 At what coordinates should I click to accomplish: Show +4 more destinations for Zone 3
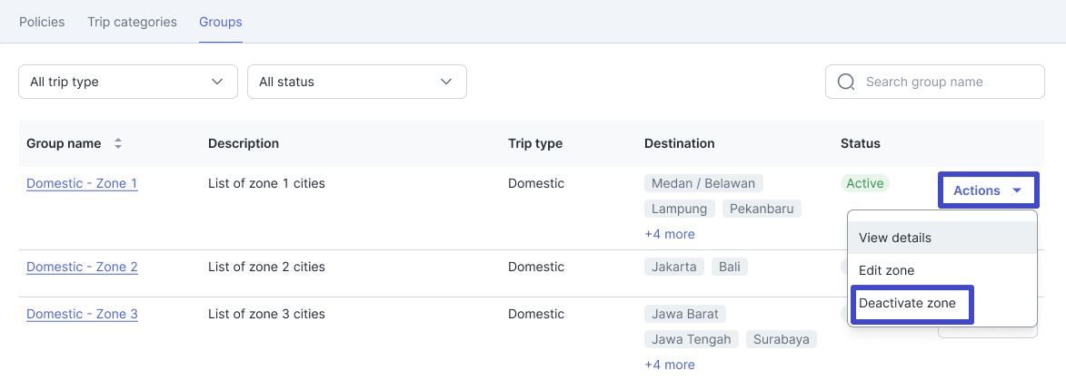670,365
